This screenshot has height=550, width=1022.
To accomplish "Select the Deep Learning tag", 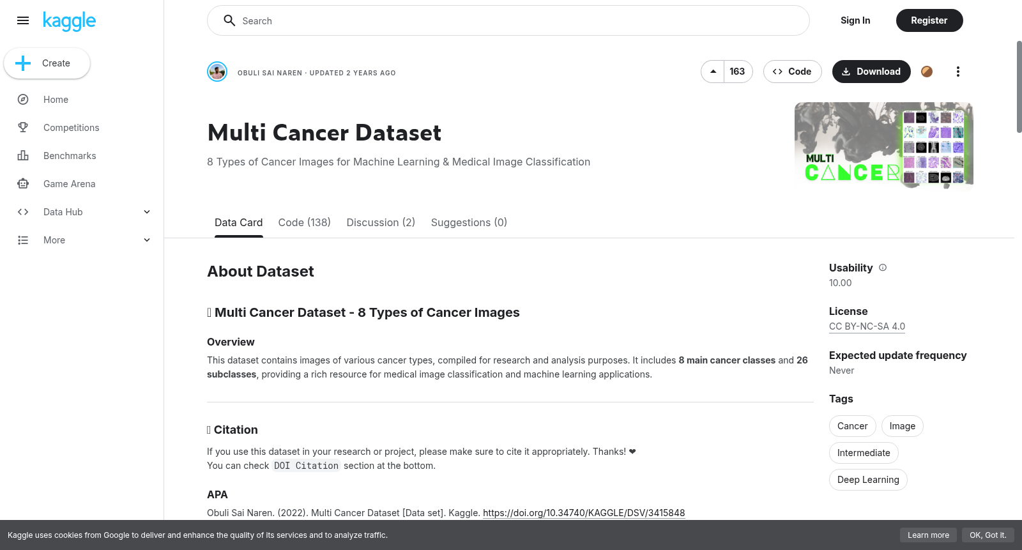I will coord(868,480).
